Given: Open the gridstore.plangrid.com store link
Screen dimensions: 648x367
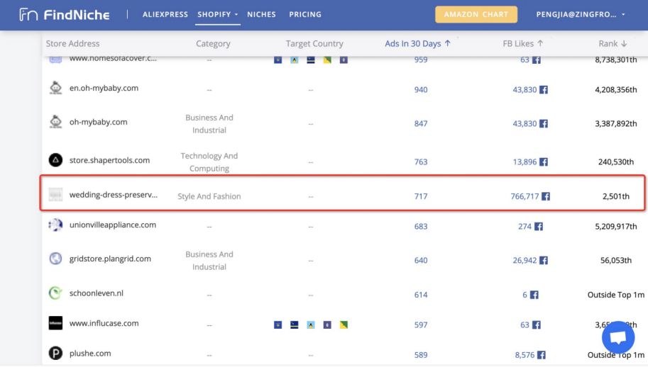Looking at the screenshot, I should click(x=110, y=259).
